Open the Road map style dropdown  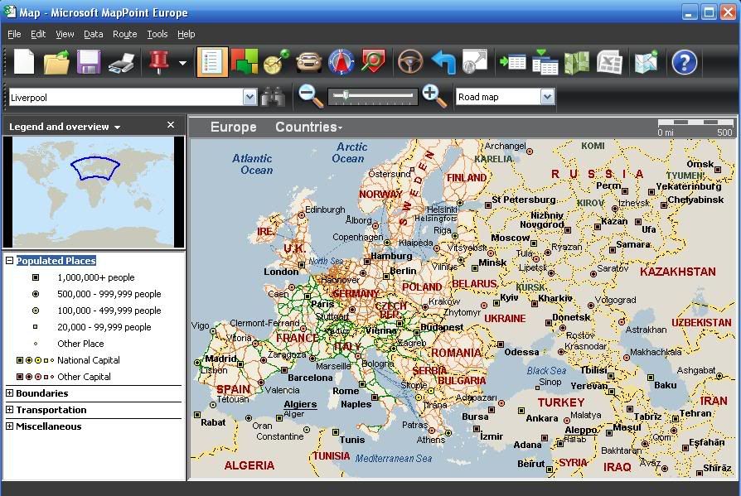point(547,97)
